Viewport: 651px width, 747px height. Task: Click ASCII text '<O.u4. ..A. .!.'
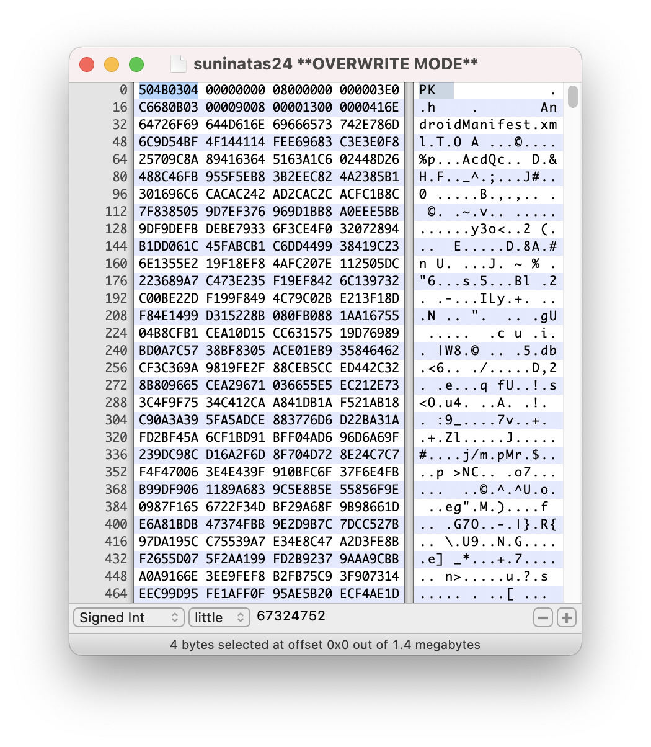484,403
